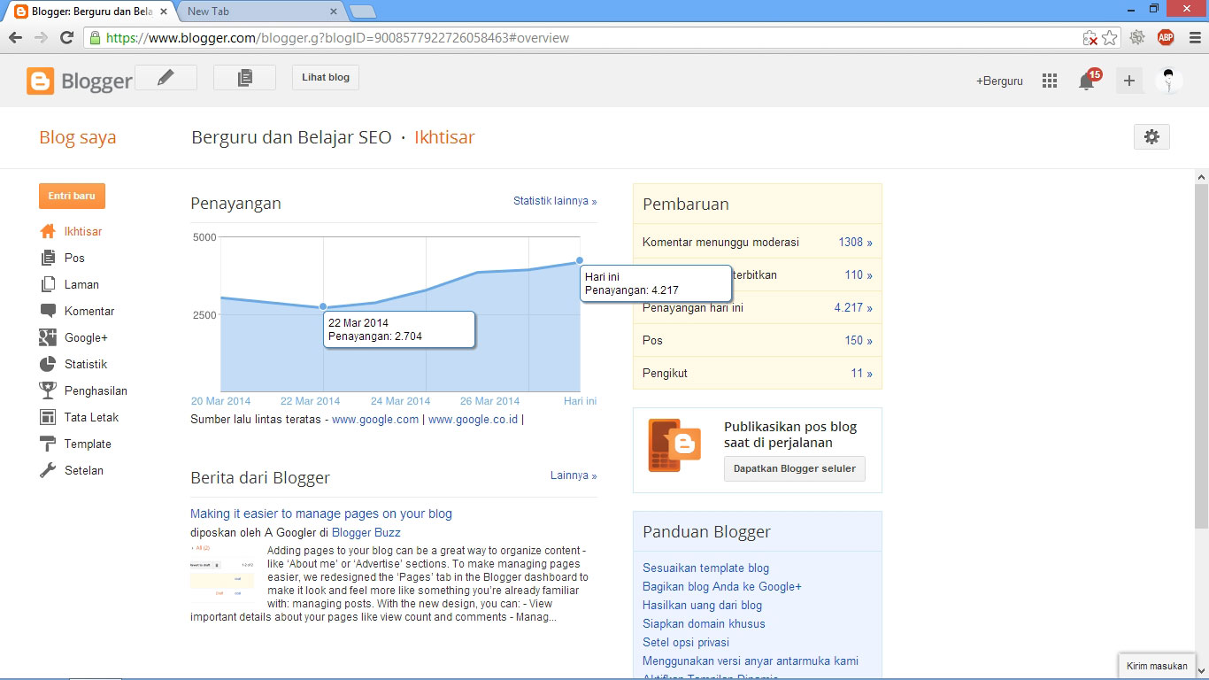Click the Template paint roller icon
Screen dimensions: 1209x680
pos(48,444)
